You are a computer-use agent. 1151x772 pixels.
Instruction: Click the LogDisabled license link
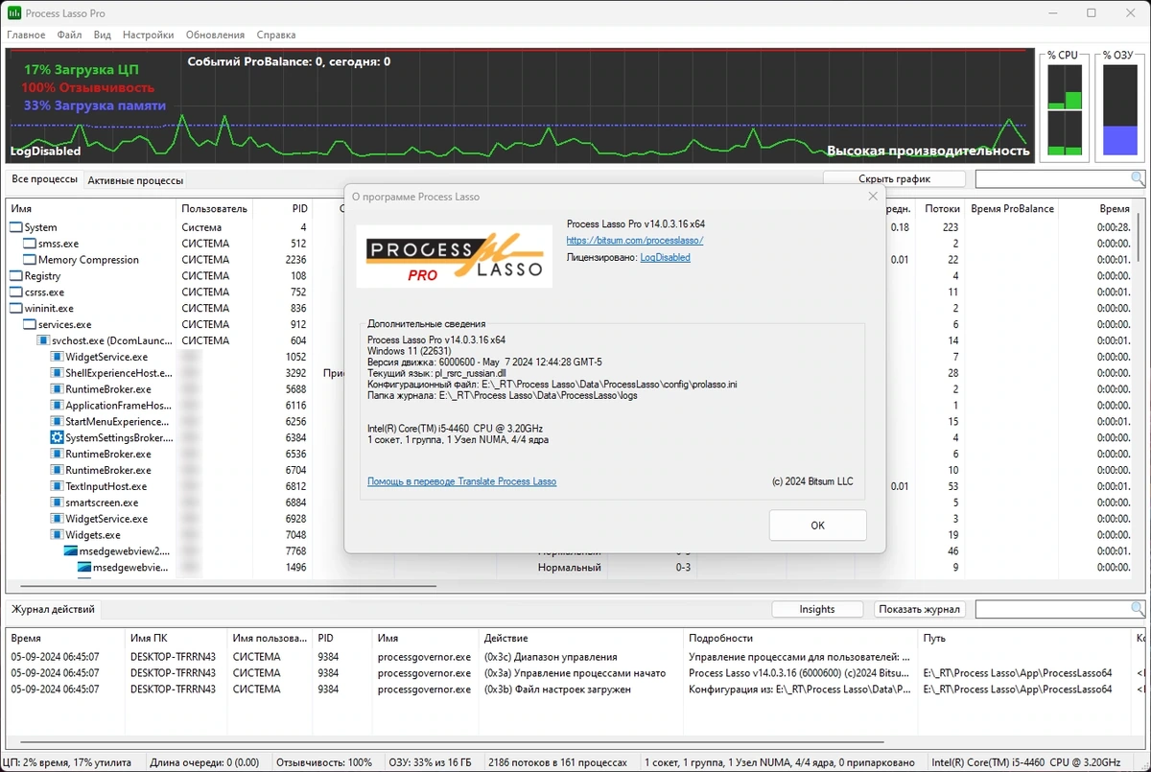(666, 257)
